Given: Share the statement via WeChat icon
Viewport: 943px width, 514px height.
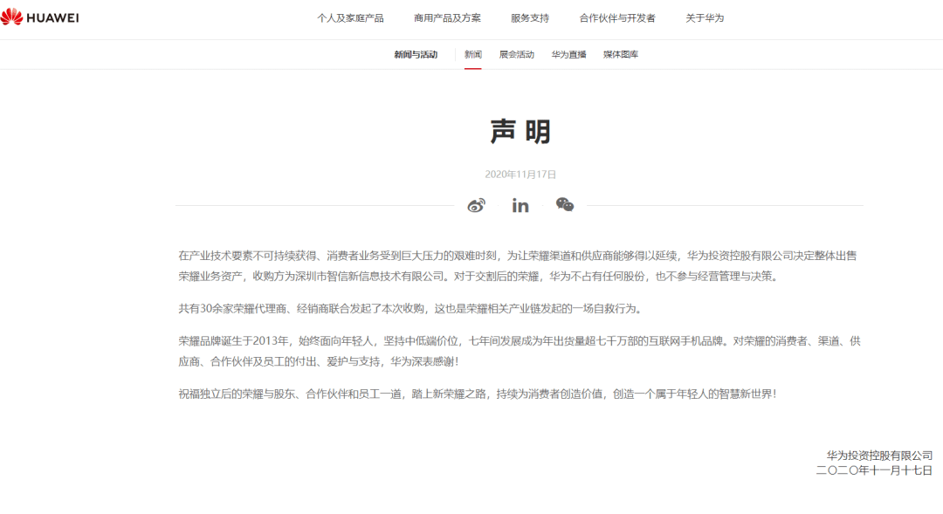Looking at the screenshot, I should (x=565, y=206).
